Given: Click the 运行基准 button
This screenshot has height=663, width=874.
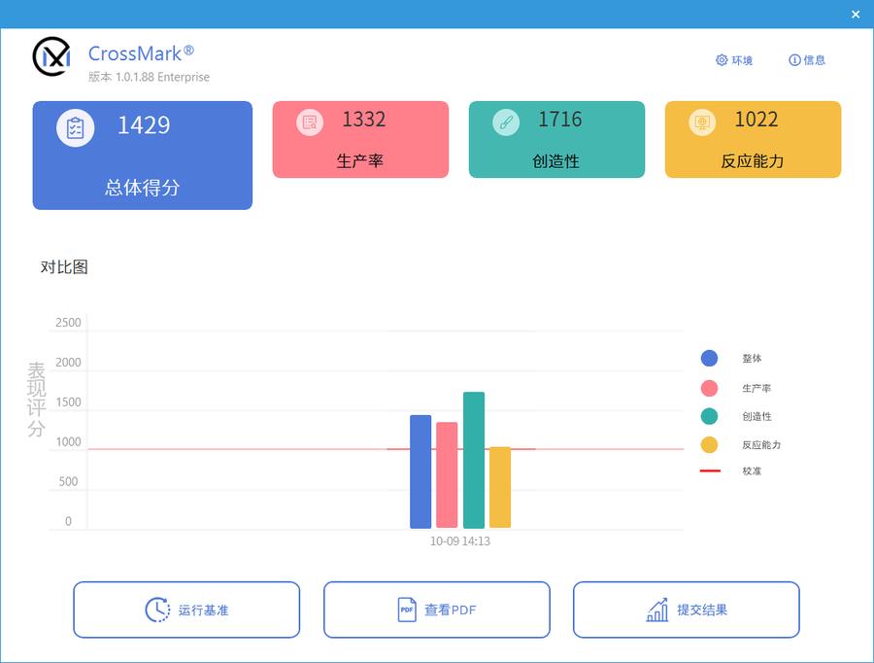Looking at the screenshot, I should tap(186, 610).
